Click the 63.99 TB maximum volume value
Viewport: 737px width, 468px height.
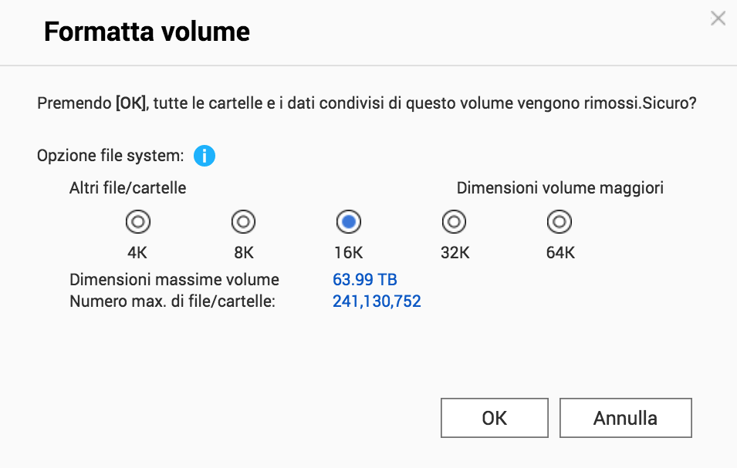365,279
